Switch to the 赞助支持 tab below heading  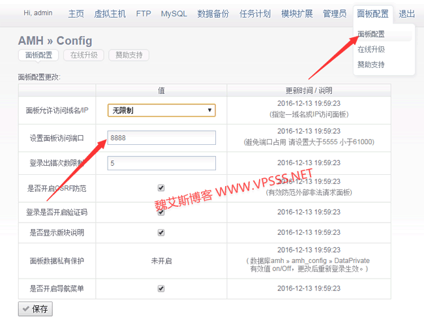[129, 55]
